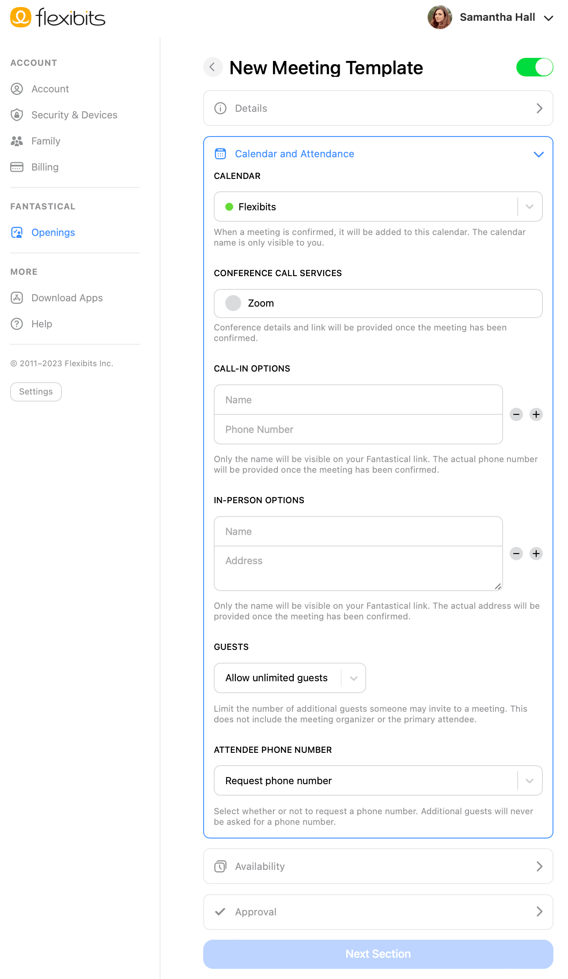Screen dimensions: 568x979
Task: Open Account in the sidebar
Action: (x=50, y=89)
